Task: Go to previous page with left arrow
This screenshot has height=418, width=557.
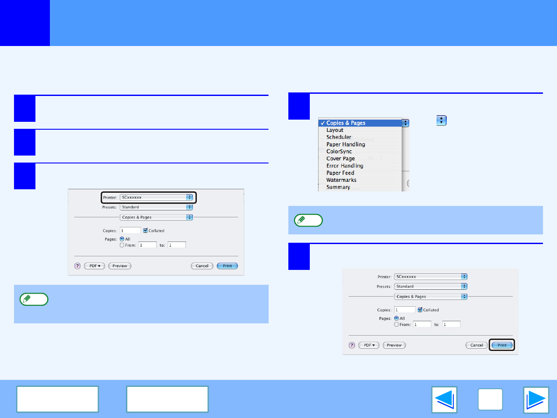Action: point(444,399)
